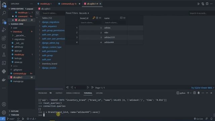Open the notifications bell in status bar

(211, 119)
